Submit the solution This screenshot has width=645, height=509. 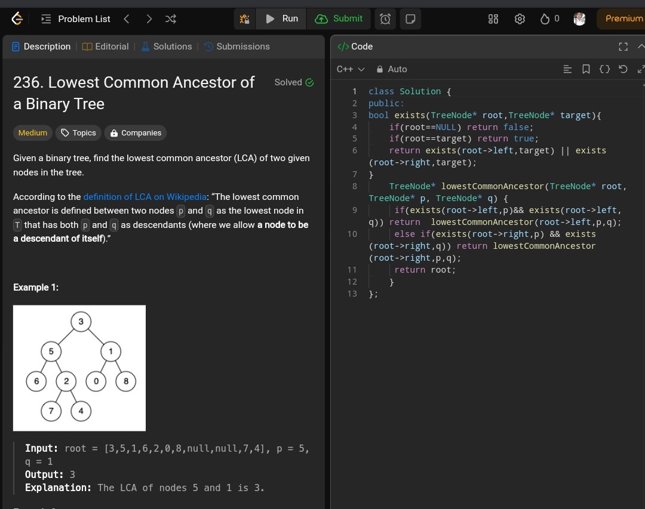click(339, 19)
